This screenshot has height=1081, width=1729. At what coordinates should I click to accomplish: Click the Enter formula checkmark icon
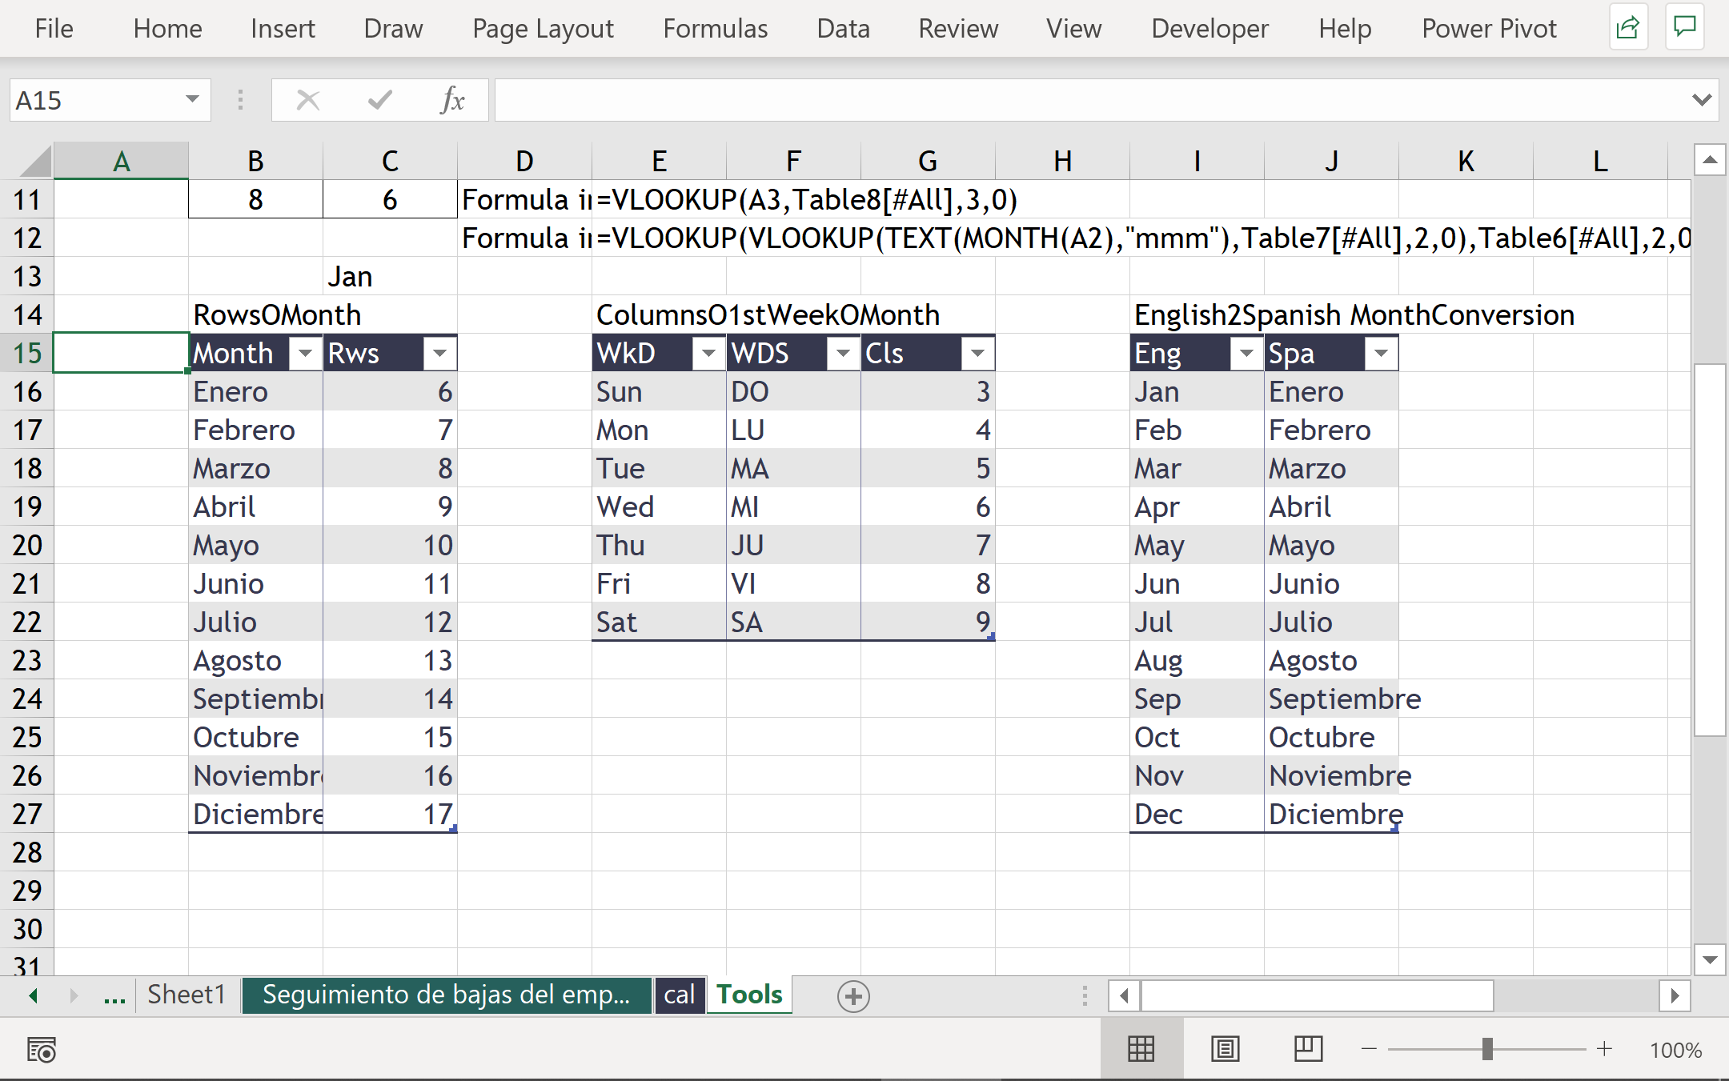(379, 100)
